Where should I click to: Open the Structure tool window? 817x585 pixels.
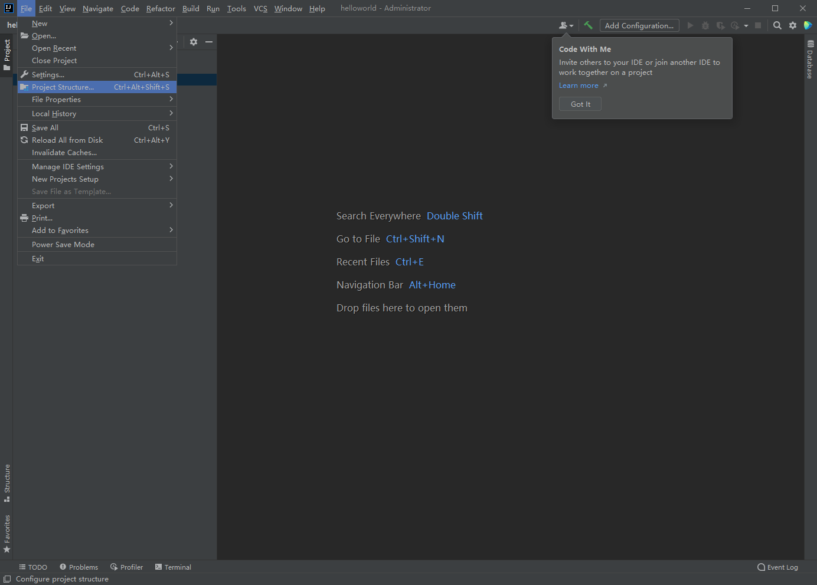click(7, 483)
